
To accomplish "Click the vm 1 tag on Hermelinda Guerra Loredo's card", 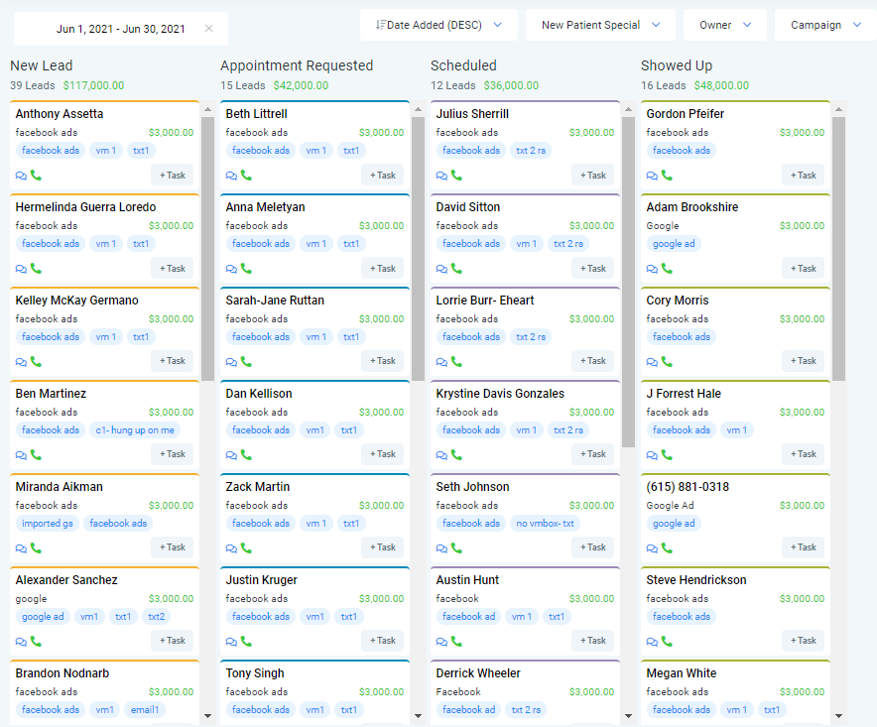I will coord(104,243).
